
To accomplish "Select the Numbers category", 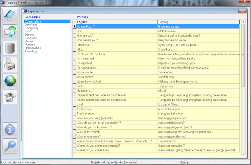I will (30, 45).
